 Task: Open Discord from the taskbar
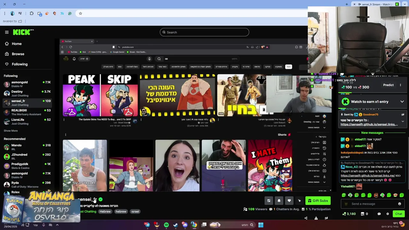(185, 225)
